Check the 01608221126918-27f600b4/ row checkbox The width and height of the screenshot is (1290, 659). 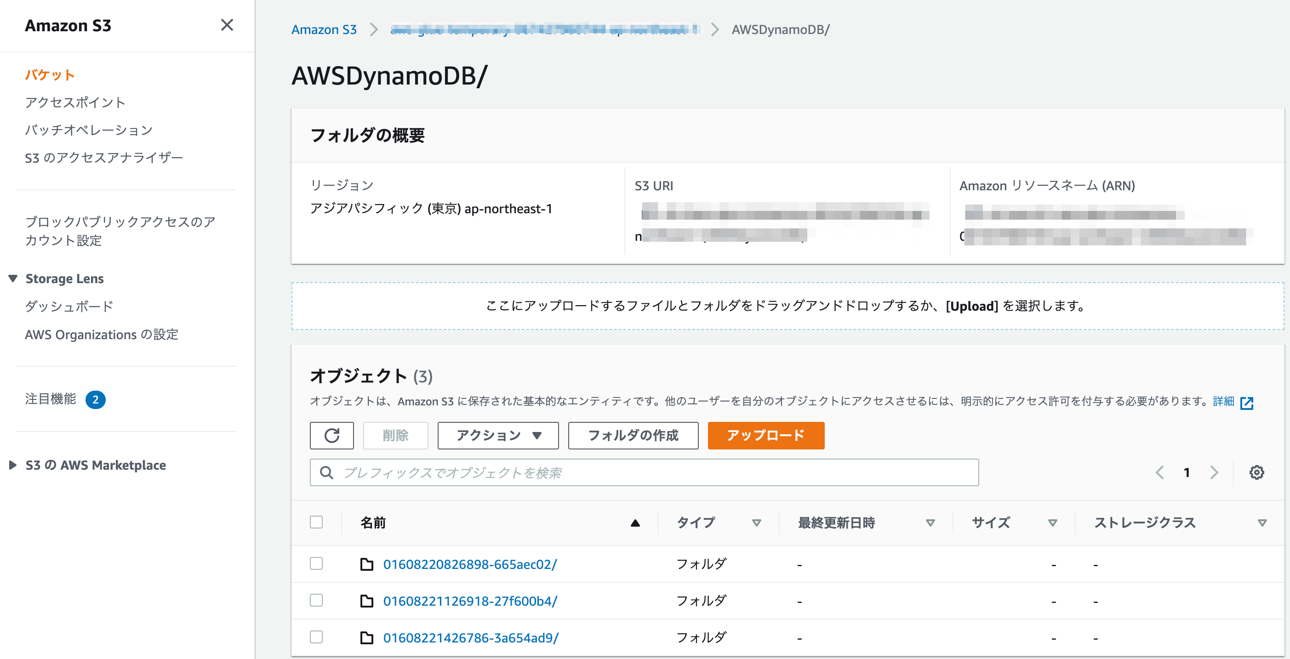pos(316,600)
